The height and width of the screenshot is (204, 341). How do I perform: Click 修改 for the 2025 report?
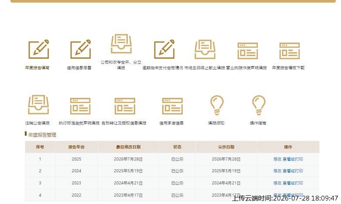click(277, 159)
